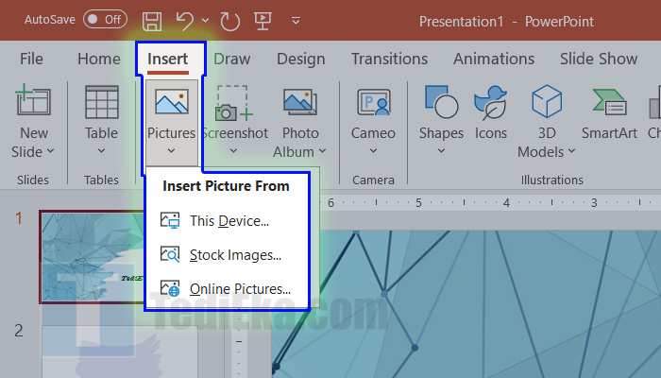Switch to the Draw tab
Screen dimensions: 661x378
(x=232, y=59)
